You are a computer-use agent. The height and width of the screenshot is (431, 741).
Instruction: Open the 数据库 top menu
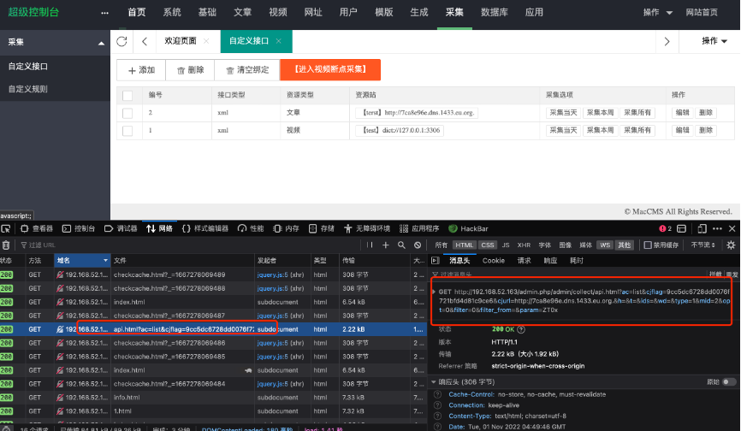click(495, 13)
